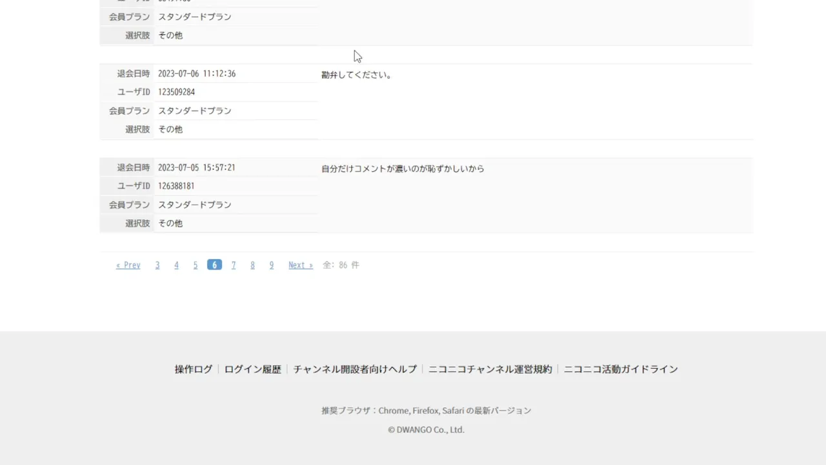This screenshot has height=465, width=826.
Task: Select user ID 126388181
Action: tap(177, 186)
